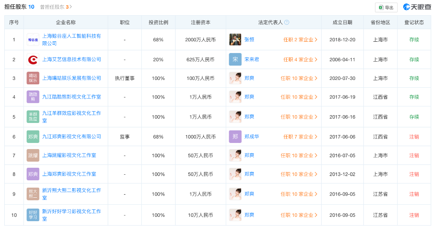The width and height of the screenshot is (435, 229).
Task: Click the 成立日期 column header
Action: click(x=342, y=23)
